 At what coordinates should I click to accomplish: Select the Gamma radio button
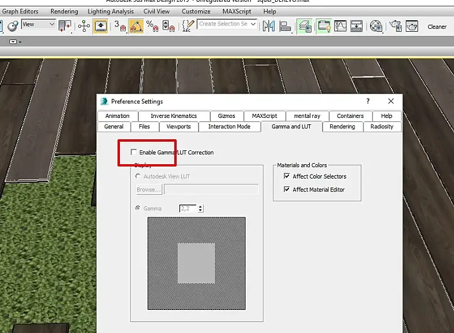coord(138,208)
